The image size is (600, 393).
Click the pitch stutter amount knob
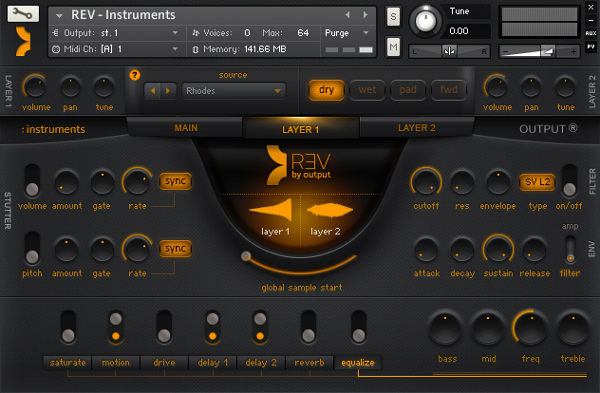coord(66,250)
